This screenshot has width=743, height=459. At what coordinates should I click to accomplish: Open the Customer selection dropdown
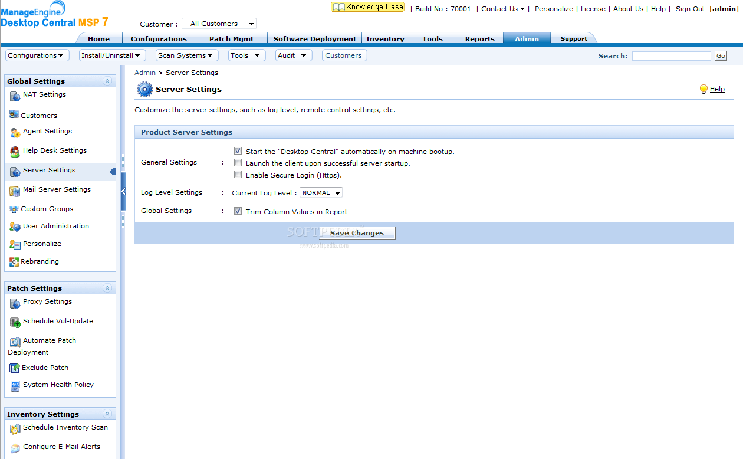click(219, 24)
